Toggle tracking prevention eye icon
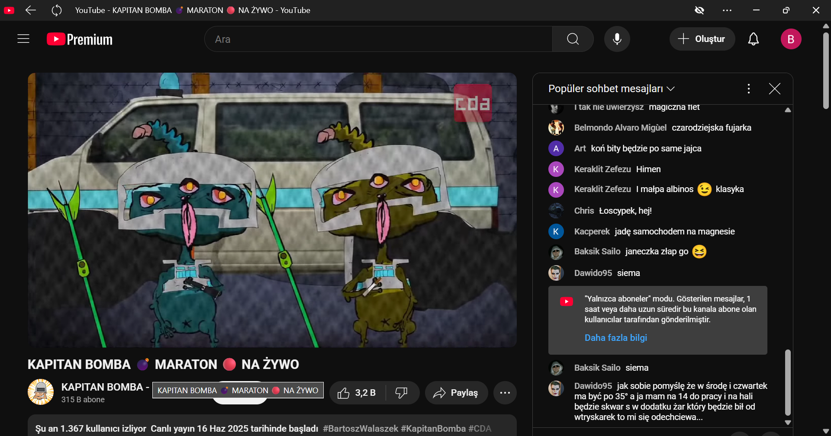 coord(699,10)
